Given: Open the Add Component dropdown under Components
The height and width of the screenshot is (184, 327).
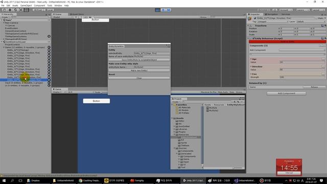Looking at the screenshot, I should click(x=302, y=50).
